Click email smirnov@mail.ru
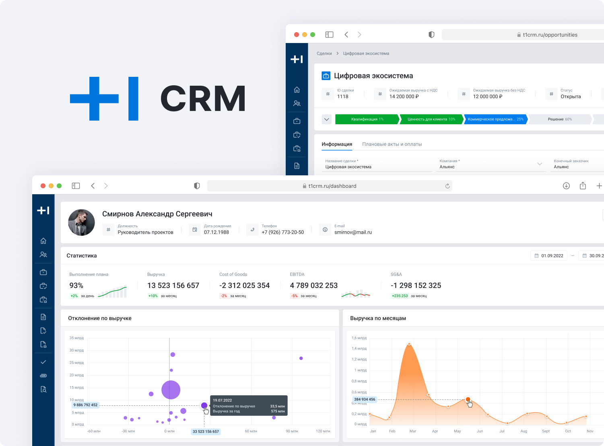The height and width of the screenshot is (446, 604). [x=353, y=232]
